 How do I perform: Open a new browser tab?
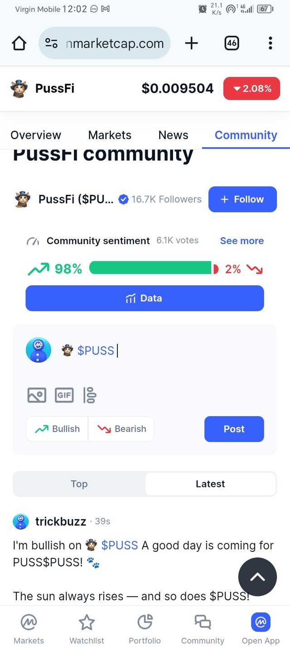[191, 44]
